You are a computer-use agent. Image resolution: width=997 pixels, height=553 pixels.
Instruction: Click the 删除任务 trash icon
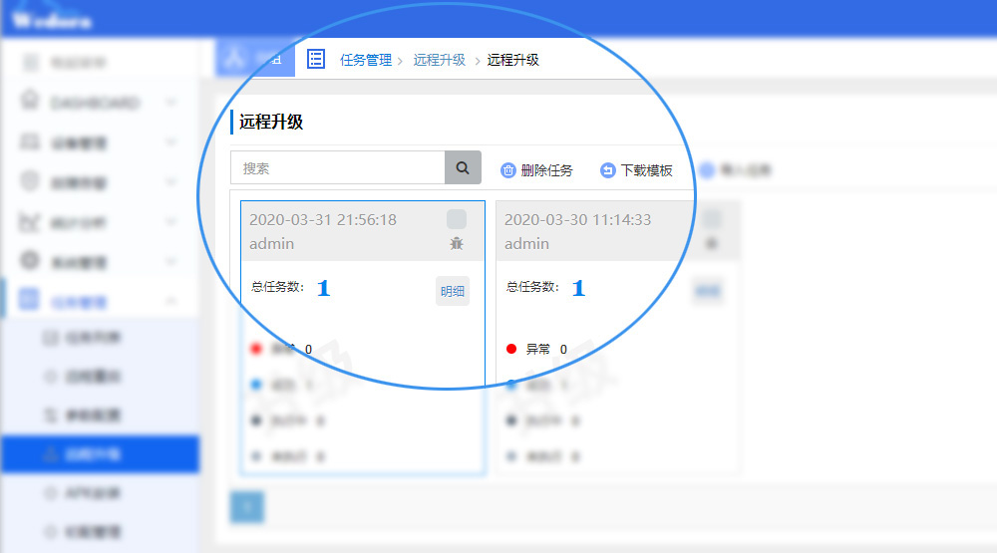[x=508, y=170]
